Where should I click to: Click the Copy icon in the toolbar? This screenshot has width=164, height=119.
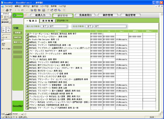(x=19, y=10)
